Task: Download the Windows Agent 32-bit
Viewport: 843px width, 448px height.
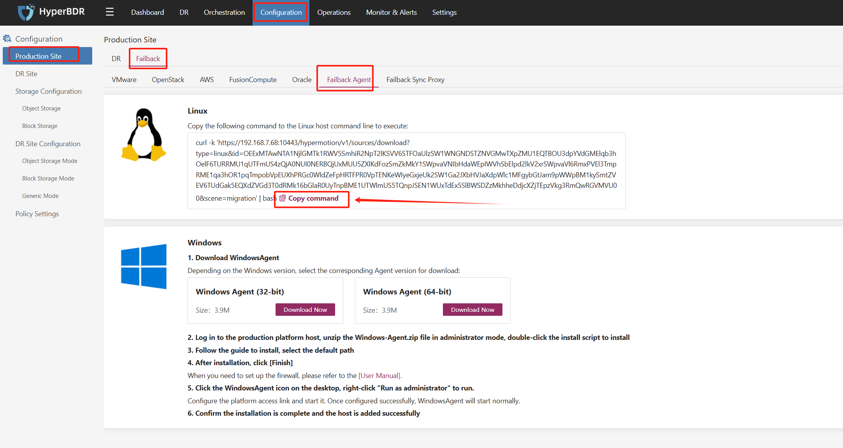Action: coord(305,310)
